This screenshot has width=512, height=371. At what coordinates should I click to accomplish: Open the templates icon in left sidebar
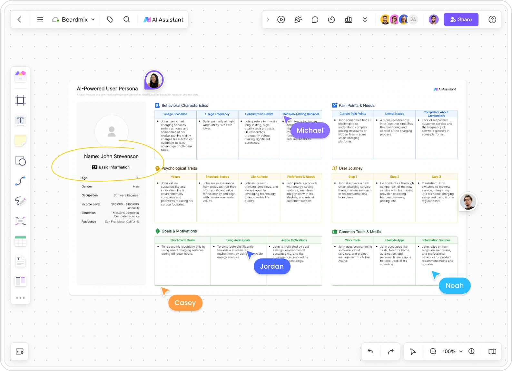(x=20, y=76)
